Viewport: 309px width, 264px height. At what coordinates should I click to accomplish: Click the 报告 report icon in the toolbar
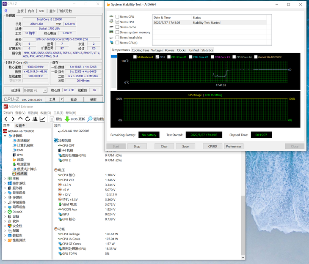point(52,119)
